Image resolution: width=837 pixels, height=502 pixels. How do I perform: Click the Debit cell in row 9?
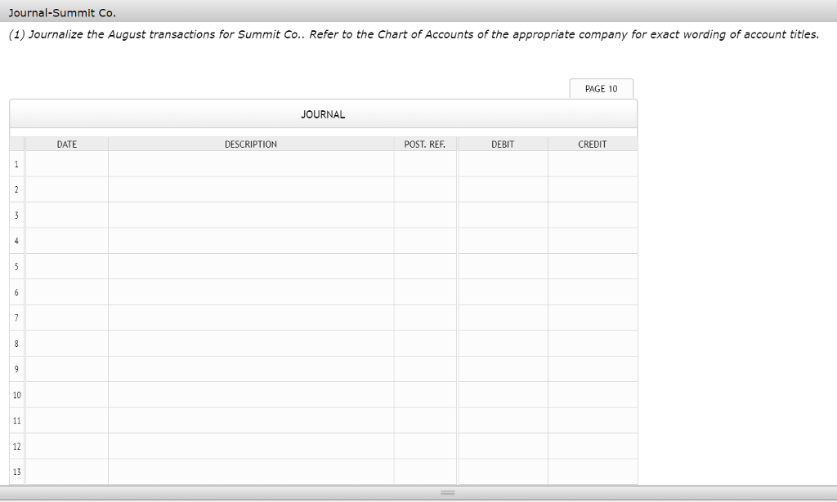(503, 369)
